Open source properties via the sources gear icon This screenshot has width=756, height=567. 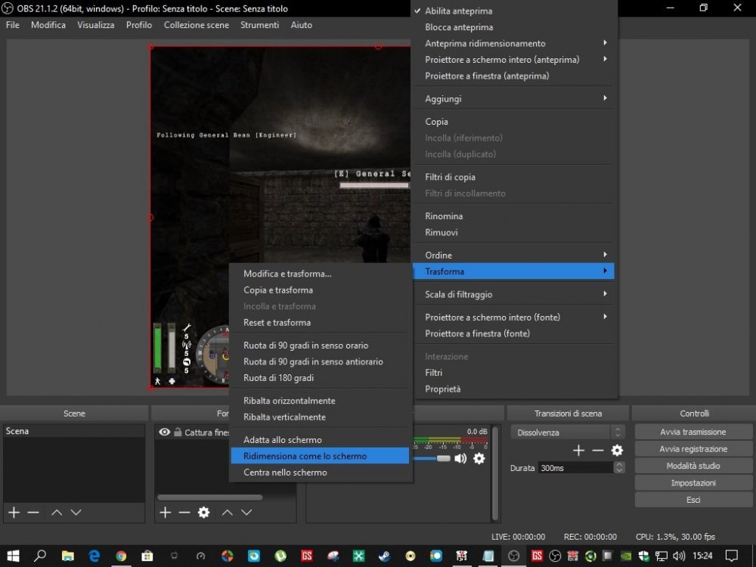point(204,512)
